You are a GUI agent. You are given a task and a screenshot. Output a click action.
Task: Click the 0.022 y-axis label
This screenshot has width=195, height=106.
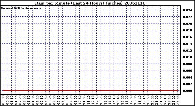coord(187,17)
